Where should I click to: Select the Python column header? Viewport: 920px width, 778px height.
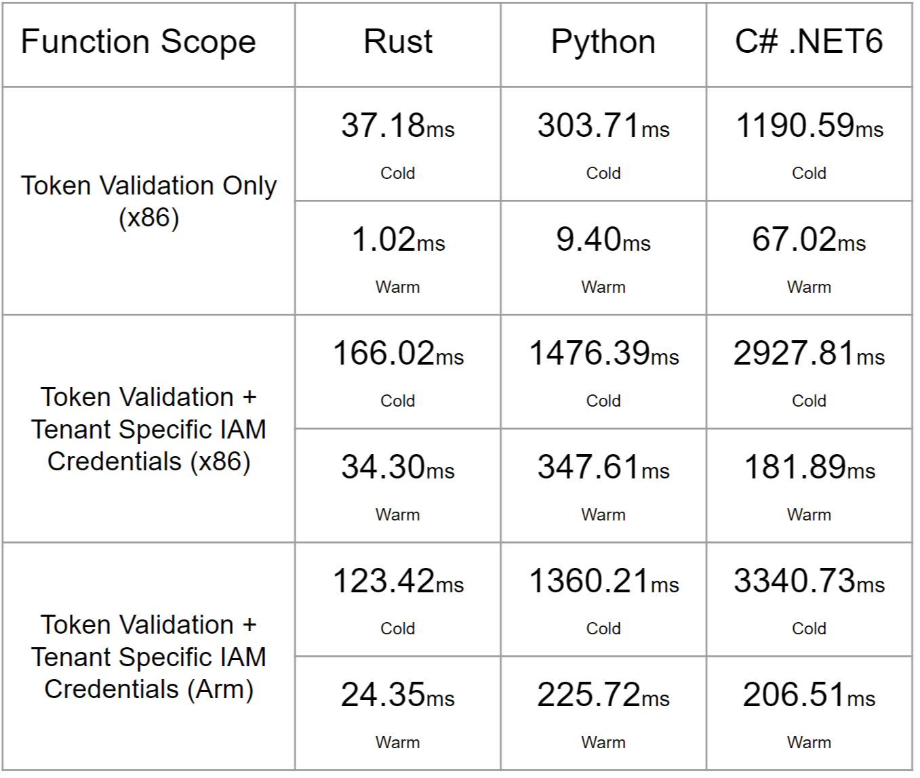click(x=603, y=42)
